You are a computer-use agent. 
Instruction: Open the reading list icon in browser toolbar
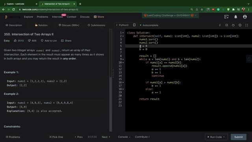[x=238, y=9]
